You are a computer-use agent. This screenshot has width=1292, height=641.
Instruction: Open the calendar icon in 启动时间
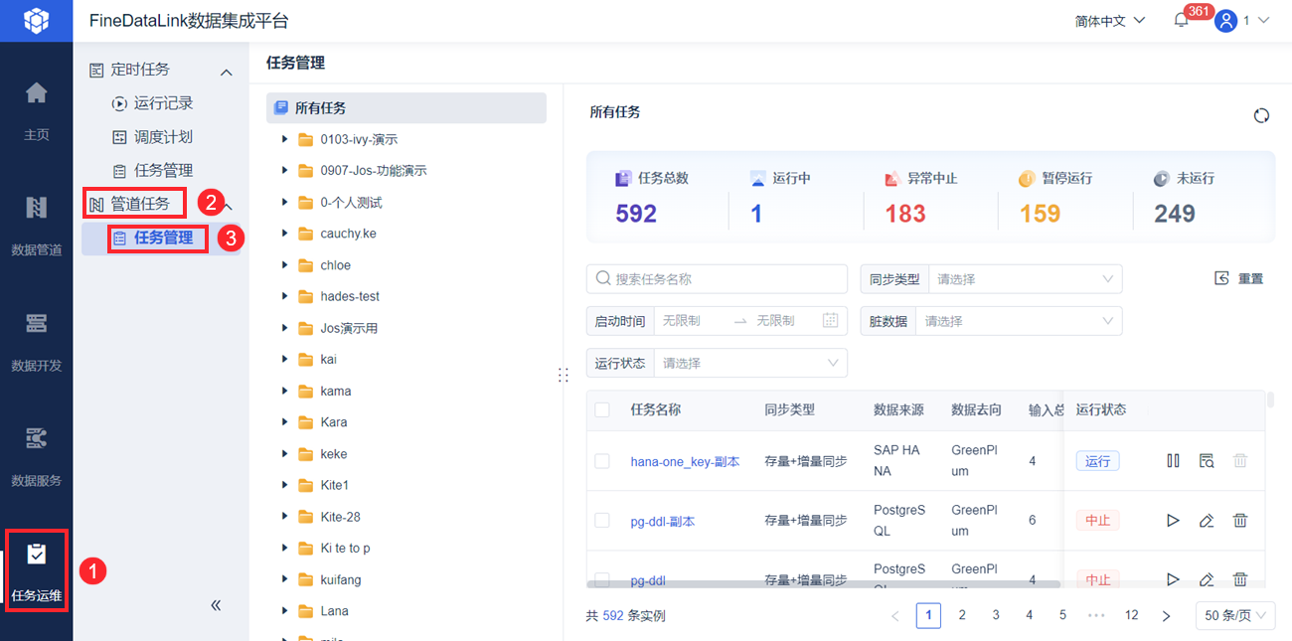pyautogui.click(x=831, y=320)
